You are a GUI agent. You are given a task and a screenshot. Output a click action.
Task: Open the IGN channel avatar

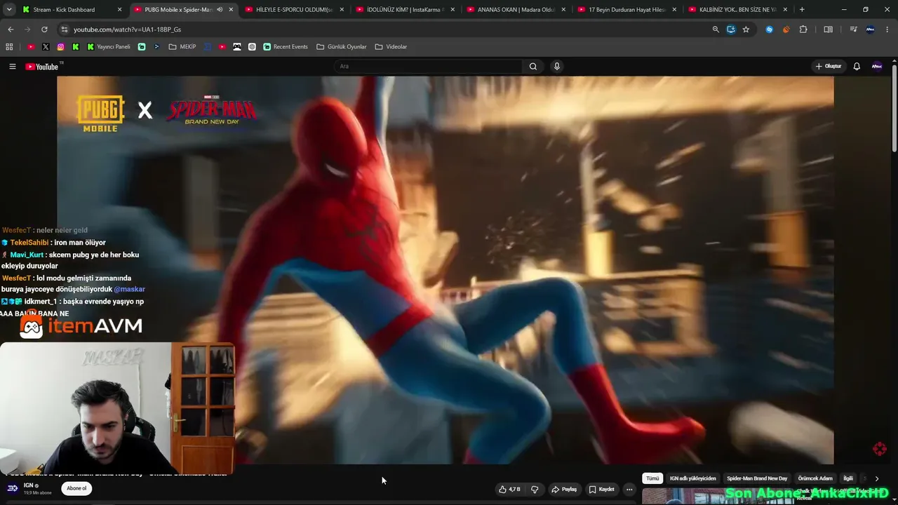(x=13, y=488)
